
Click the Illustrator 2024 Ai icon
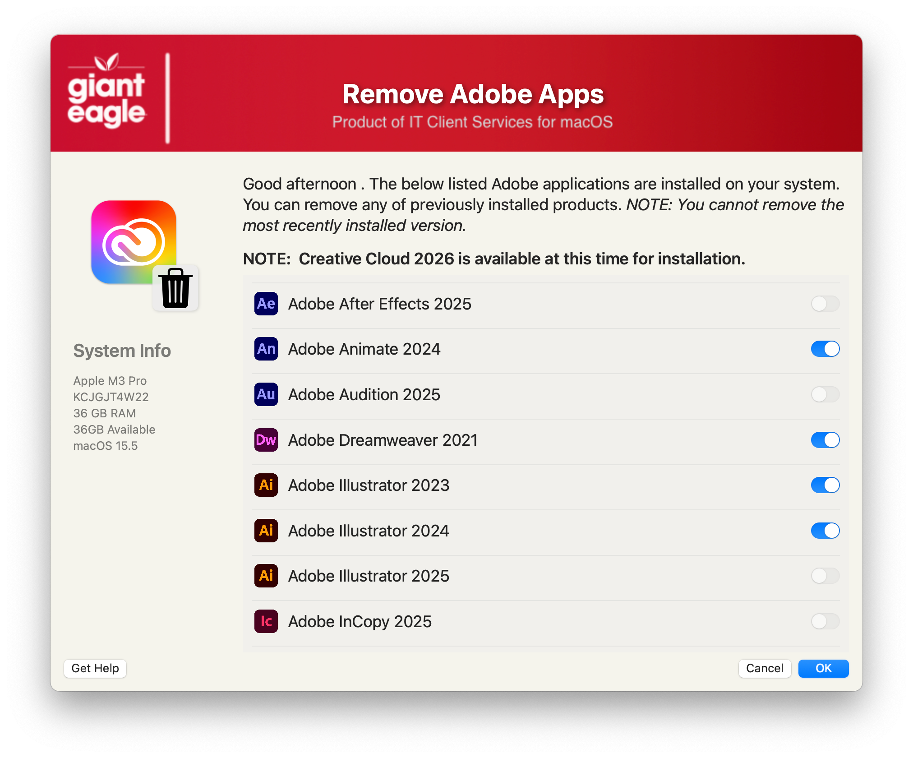pos(266,531)
